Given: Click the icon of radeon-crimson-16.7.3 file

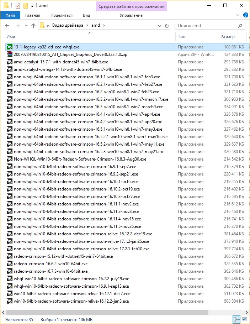Looking at the screenshot, I should pos(10,271).
